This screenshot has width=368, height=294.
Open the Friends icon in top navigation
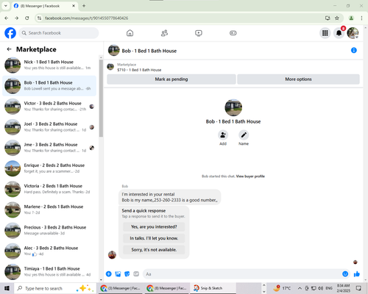pos(164,33)
